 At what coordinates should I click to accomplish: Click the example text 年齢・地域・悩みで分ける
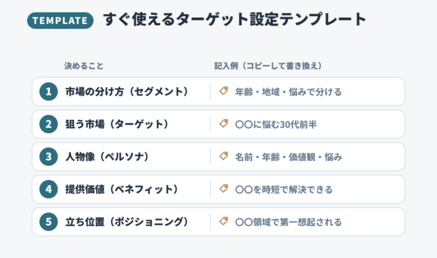pyautogui.click(x=289, y=92)
